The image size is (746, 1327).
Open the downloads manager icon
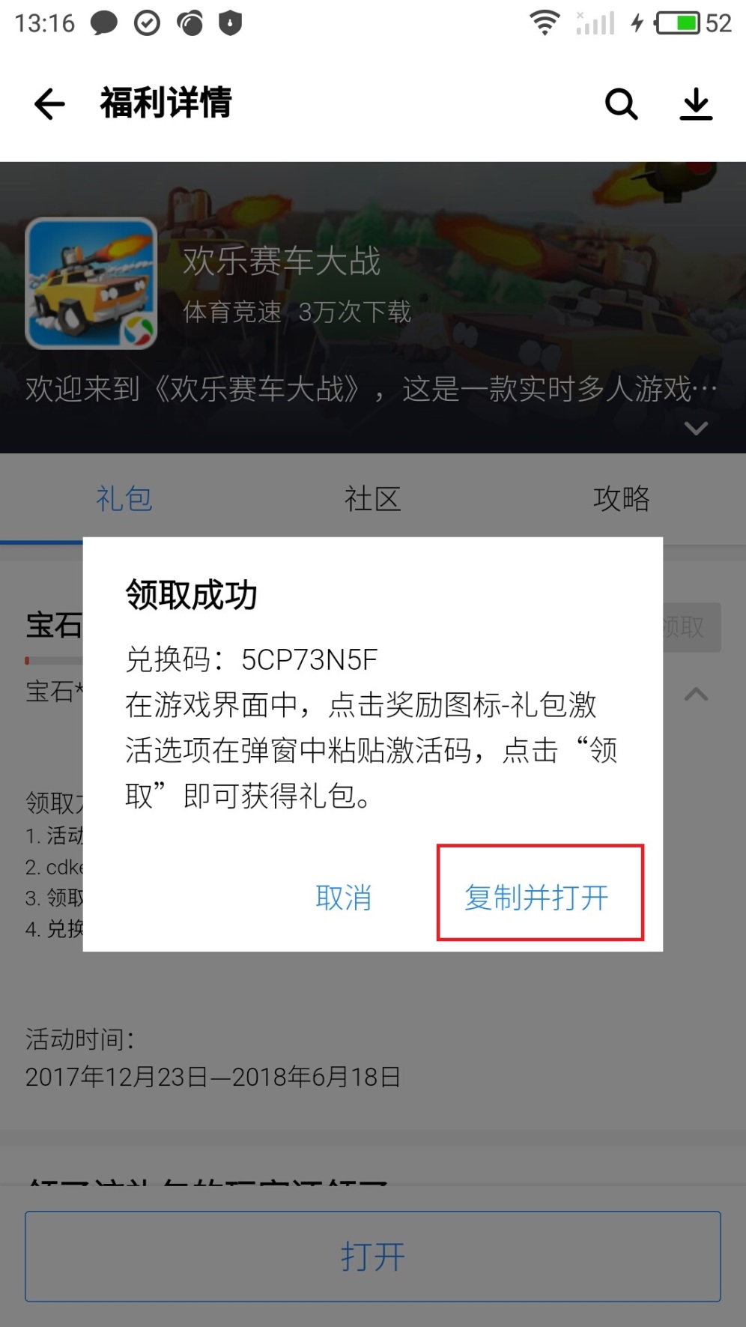tap(696, 103)
